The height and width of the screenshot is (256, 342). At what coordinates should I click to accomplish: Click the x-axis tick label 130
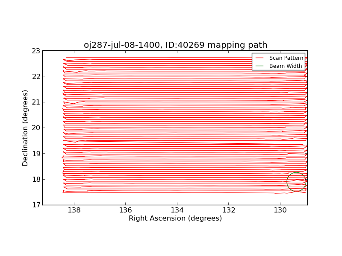click(280, 210)
